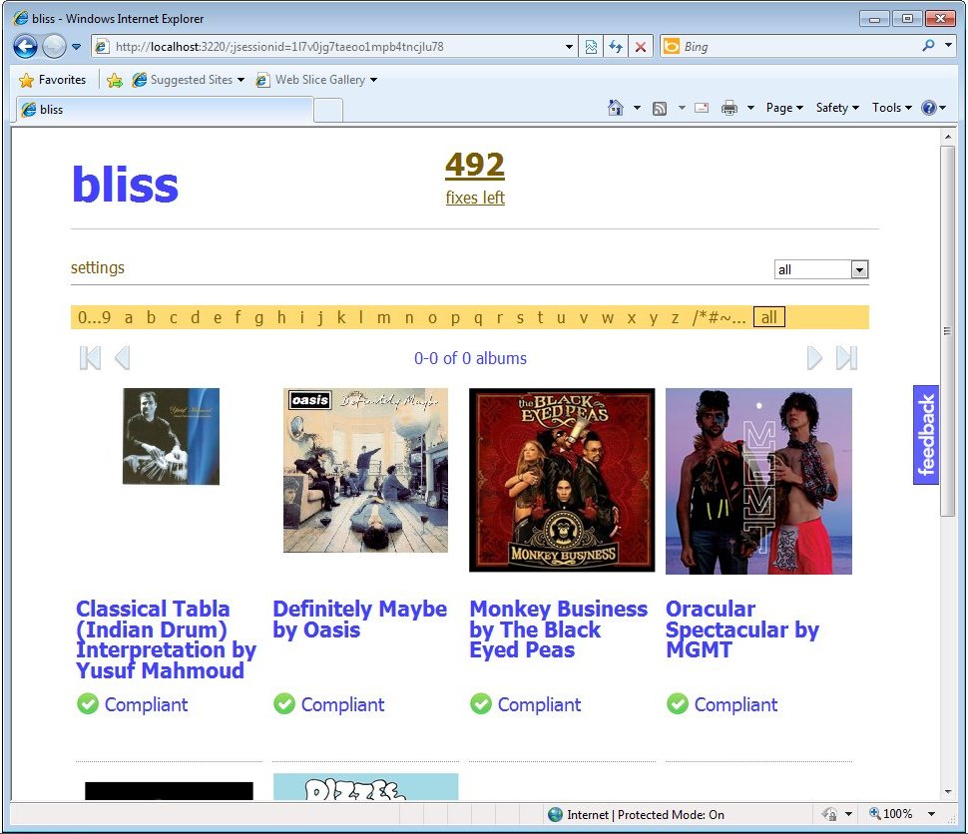The width and height of the screenshot is (968, 834).
Task: Go to previous page icon
Action: 122,358
